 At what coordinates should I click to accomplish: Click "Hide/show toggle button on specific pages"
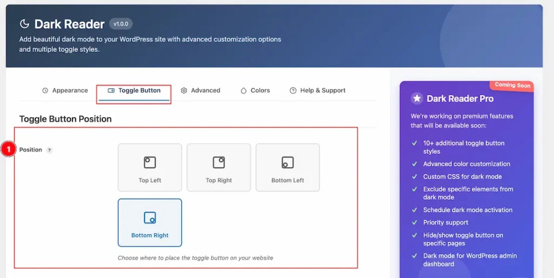pyautogui.click(x=463, y=239)
